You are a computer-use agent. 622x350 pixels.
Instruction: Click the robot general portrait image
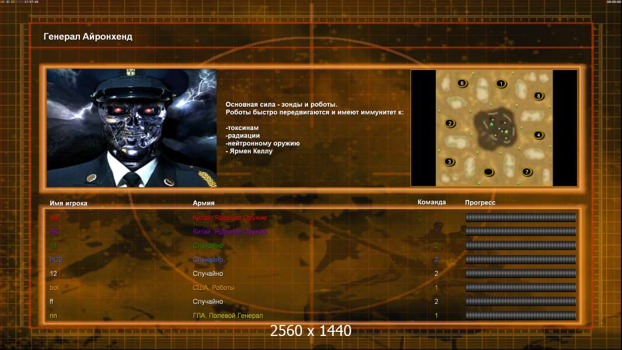pos(132,128)
